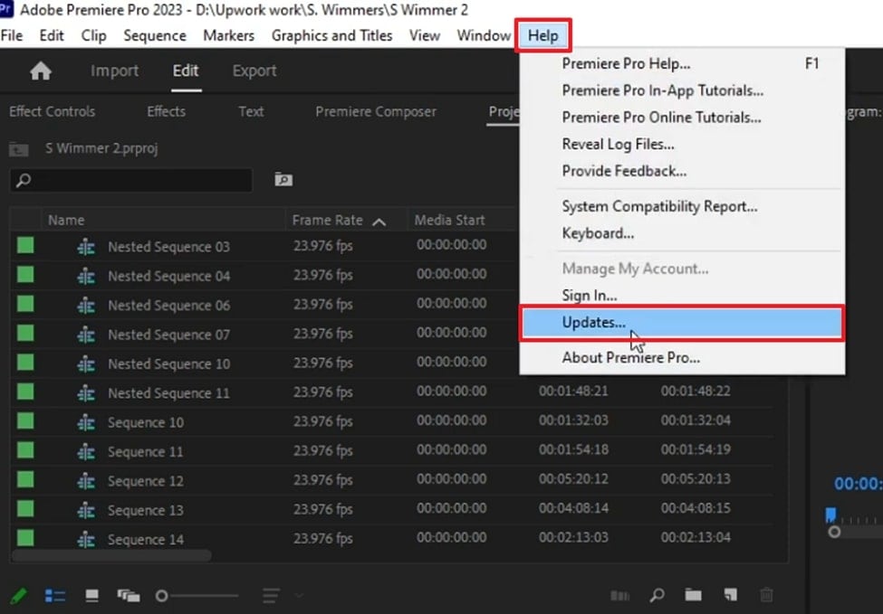Click Automate to Sequence icon
The height and width of the screenshot is (614, 883).
coord(620,595)
